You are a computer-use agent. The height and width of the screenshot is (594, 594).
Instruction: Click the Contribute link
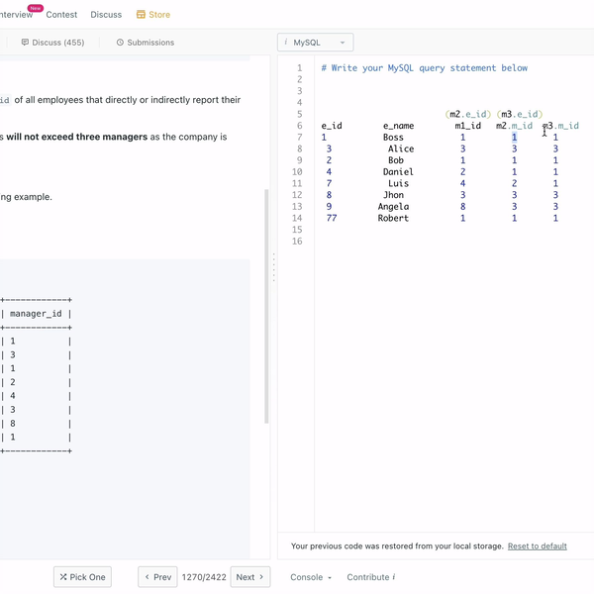coord(370,577)
